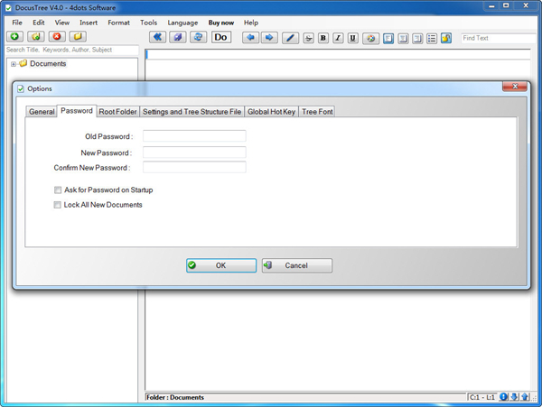Toggle bold formatting
Screen dimensions: 542x407
[x=323, y=38]
